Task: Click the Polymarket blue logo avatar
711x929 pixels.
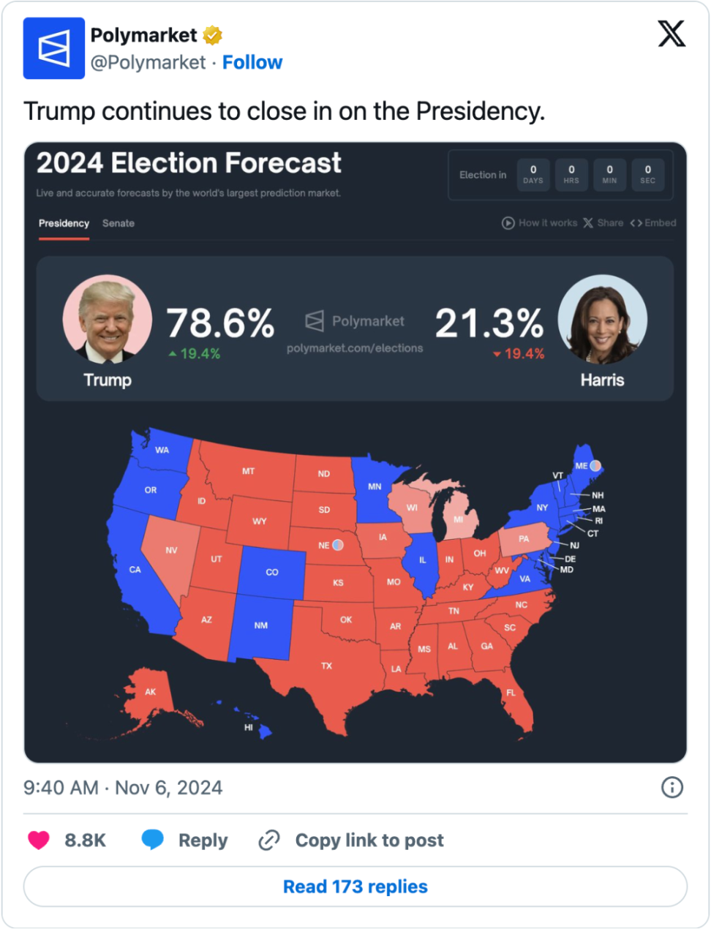Action: (54, 48)
